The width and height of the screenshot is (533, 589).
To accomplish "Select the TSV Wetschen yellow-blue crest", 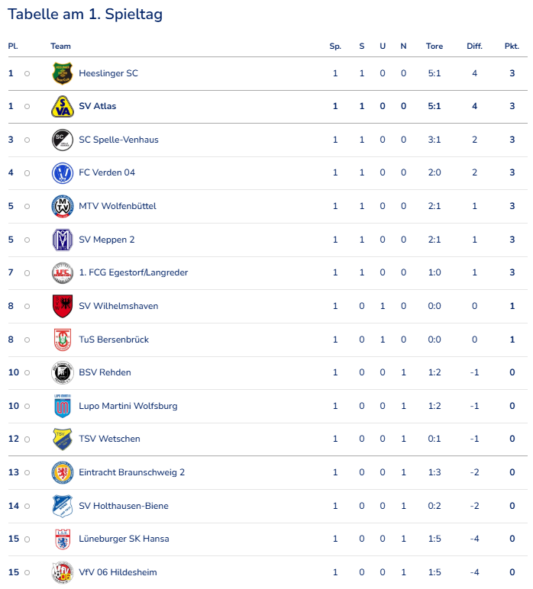I will [x=63, y=439].
